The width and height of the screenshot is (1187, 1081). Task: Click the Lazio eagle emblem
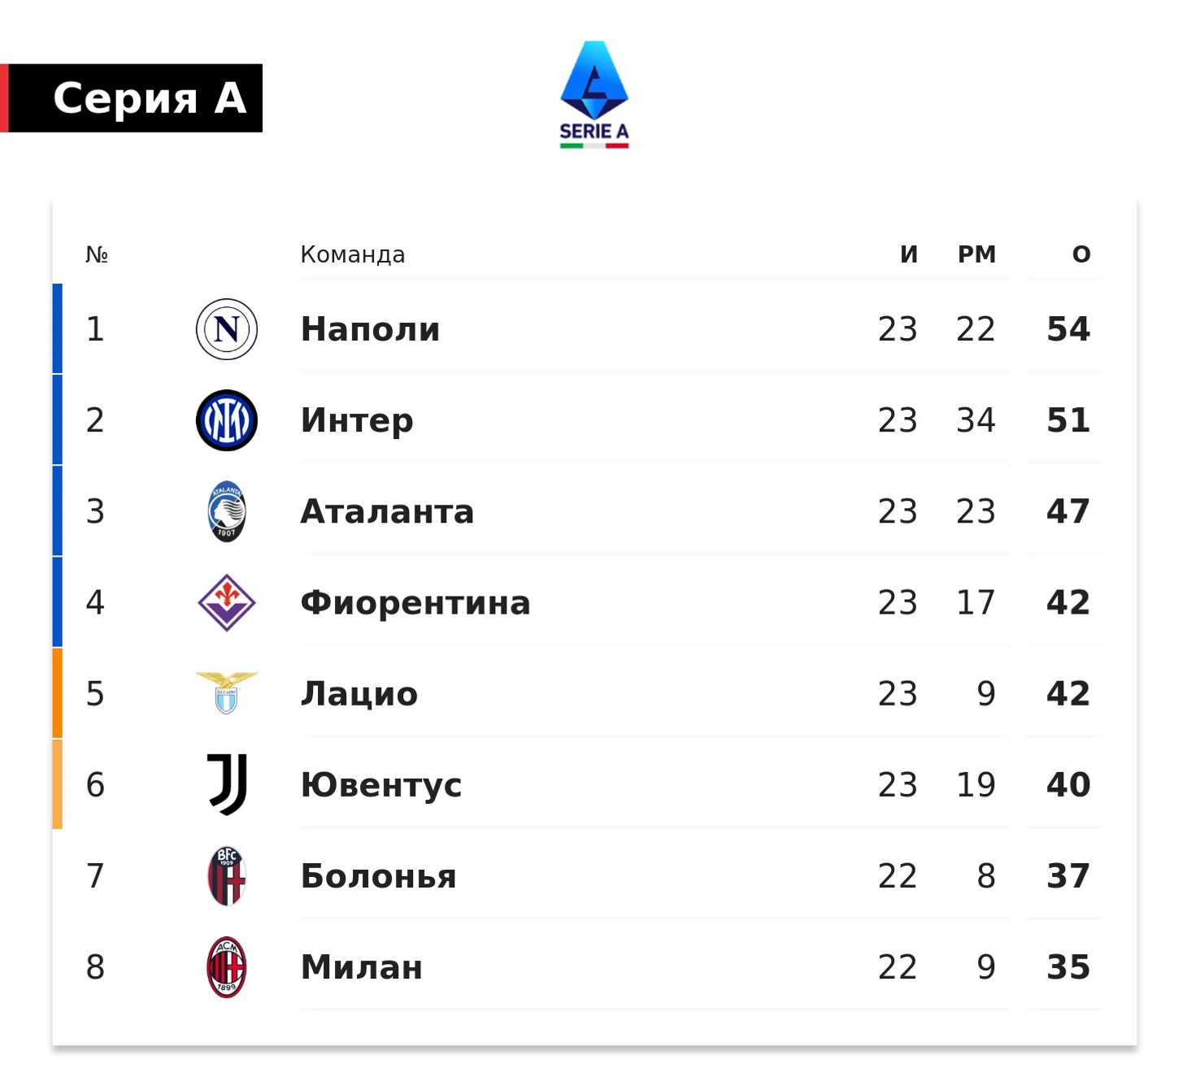click(227, 693)
